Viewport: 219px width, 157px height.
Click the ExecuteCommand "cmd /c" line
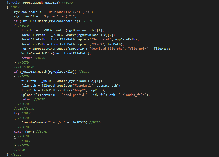(61, 122)
